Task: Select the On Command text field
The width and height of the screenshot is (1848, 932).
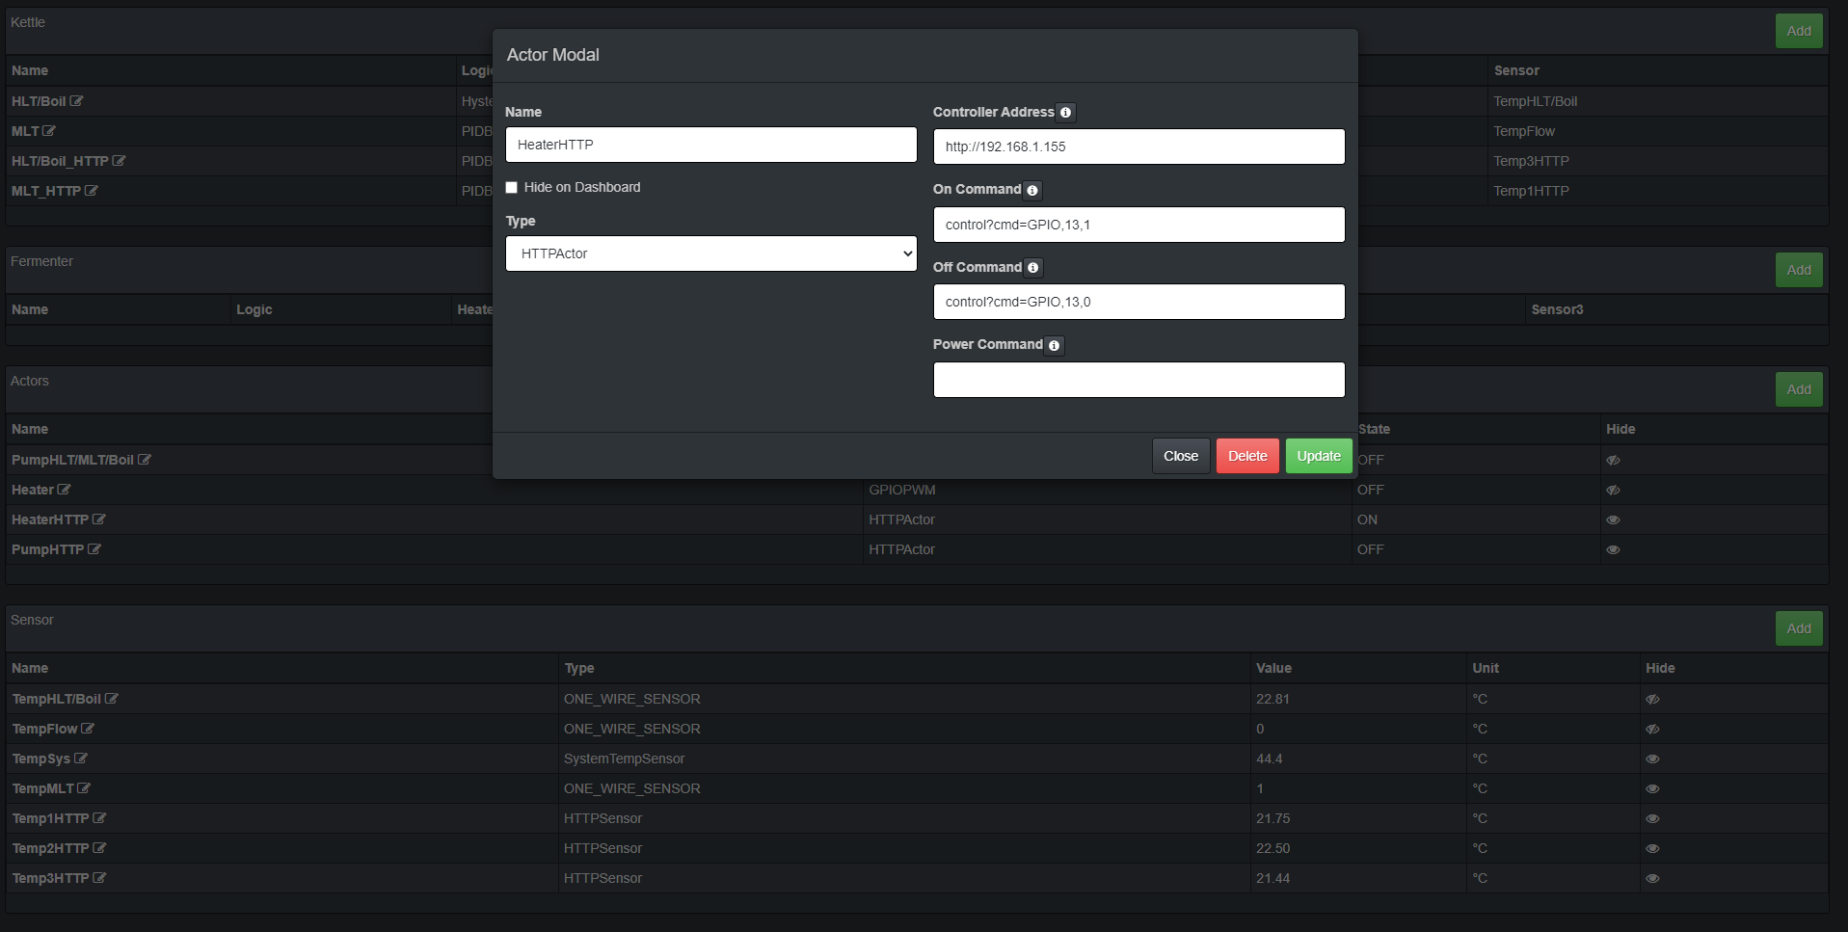Action: pos(1138,225)
